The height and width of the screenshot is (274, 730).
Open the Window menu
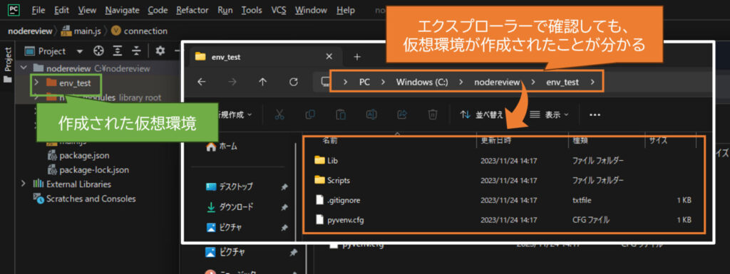tap(311, 10)
